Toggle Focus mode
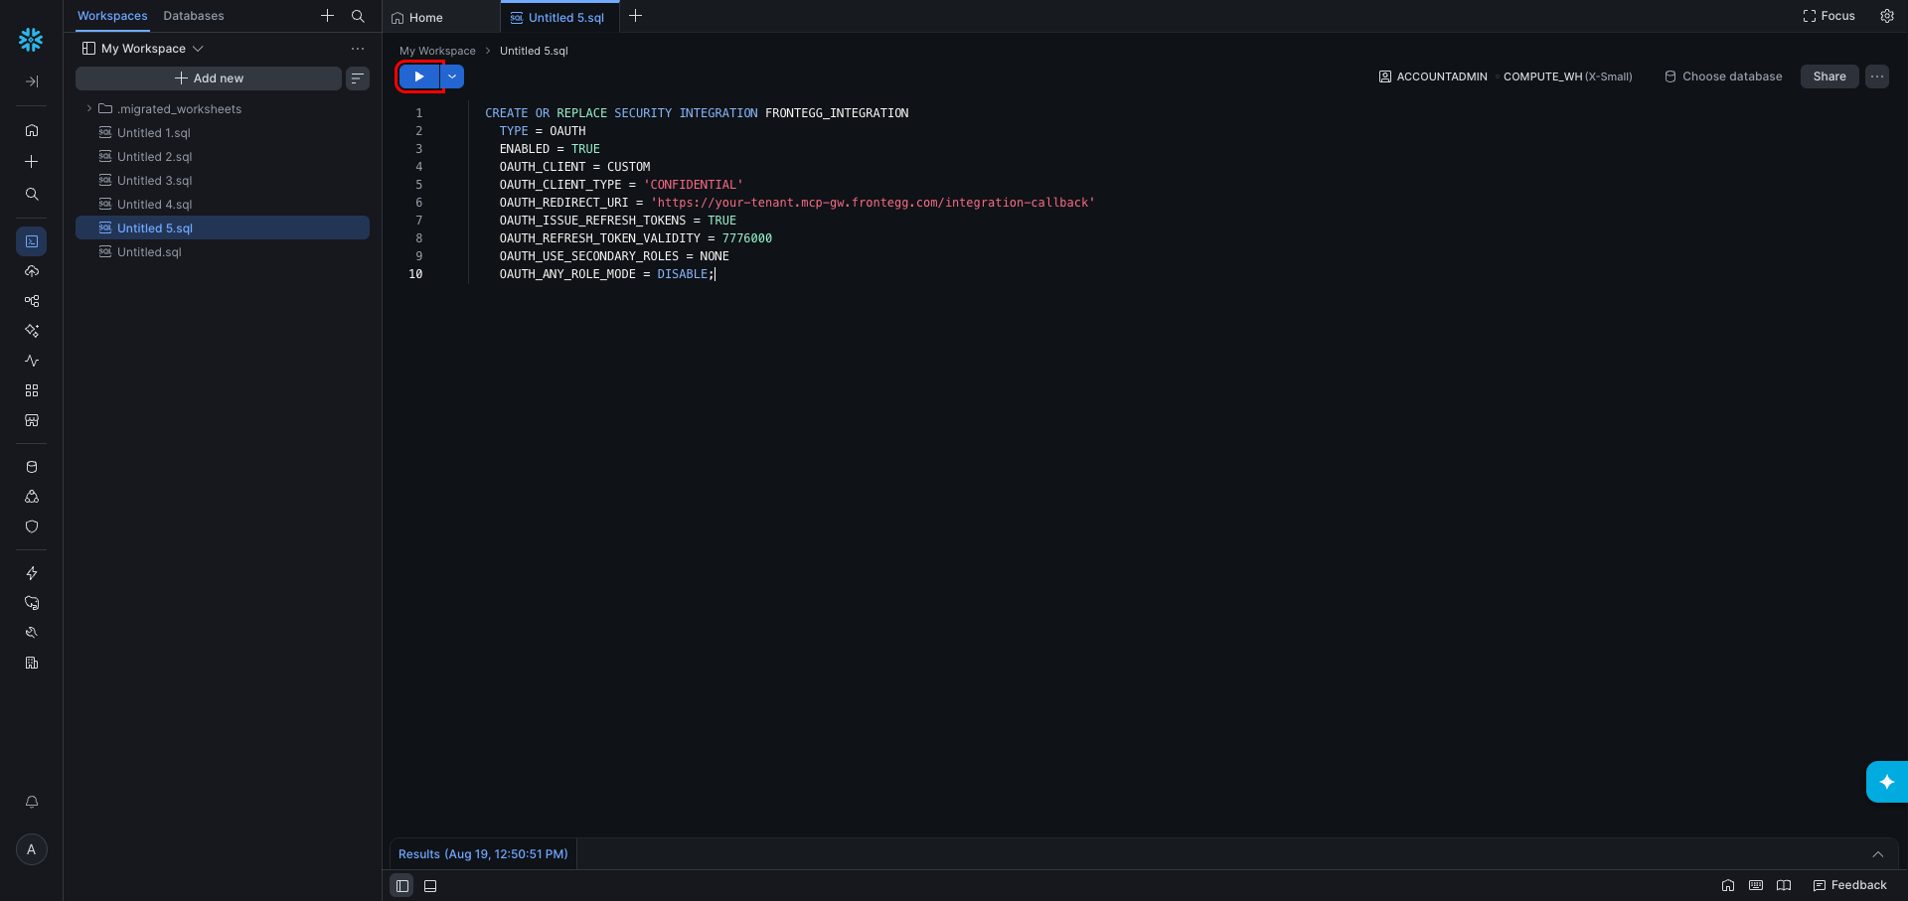 tap(1829, 16)
